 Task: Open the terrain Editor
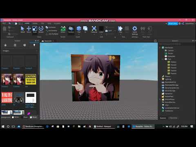(x=63, y=29)
